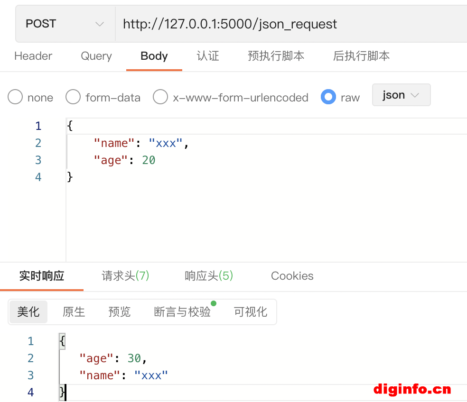467x402 pixels.
Task: Switch to the 实时响应 tab
Action: click(42, 276)
